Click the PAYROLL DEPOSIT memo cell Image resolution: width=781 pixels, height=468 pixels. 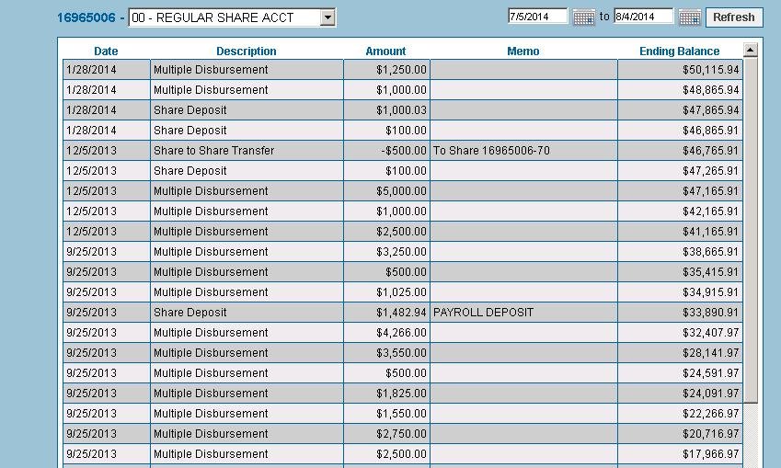tap(483, 313)
